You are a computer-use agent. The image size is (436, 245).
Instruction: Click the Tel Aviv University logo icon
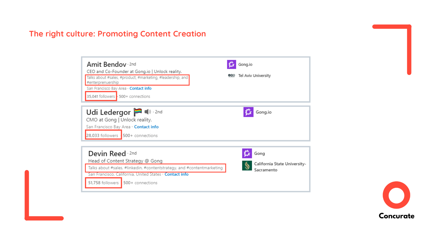[231, 75]
